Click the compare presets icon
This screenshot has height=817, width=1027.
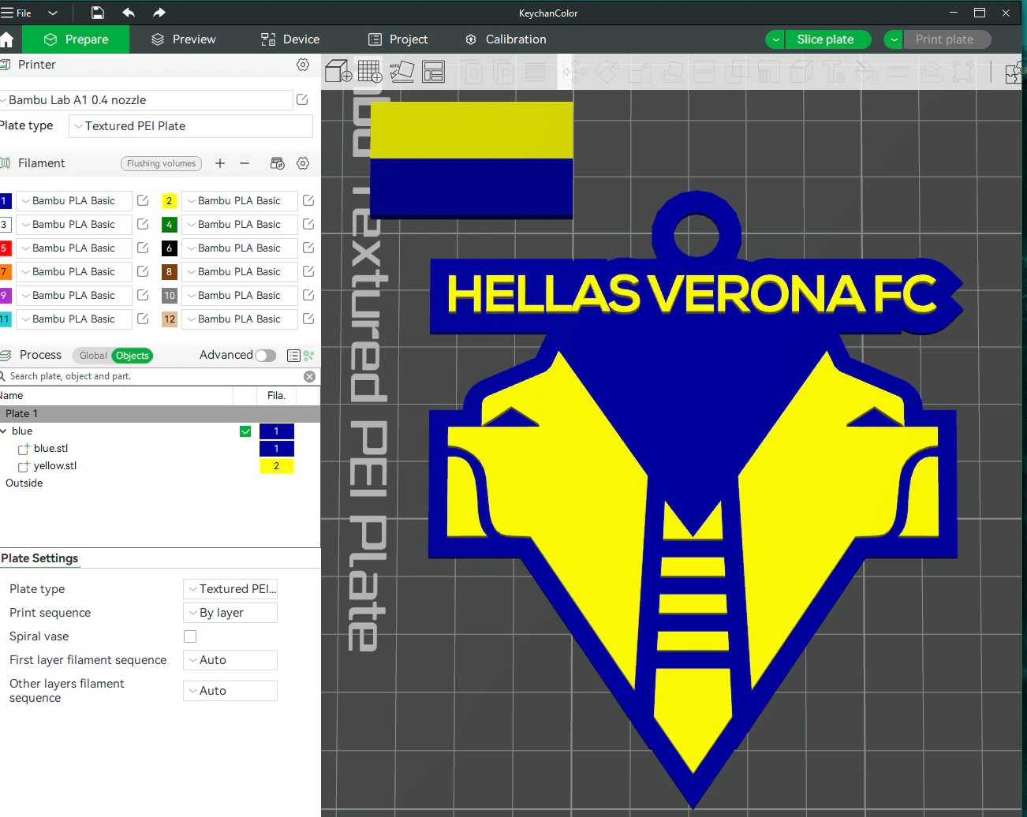(308, 356)
